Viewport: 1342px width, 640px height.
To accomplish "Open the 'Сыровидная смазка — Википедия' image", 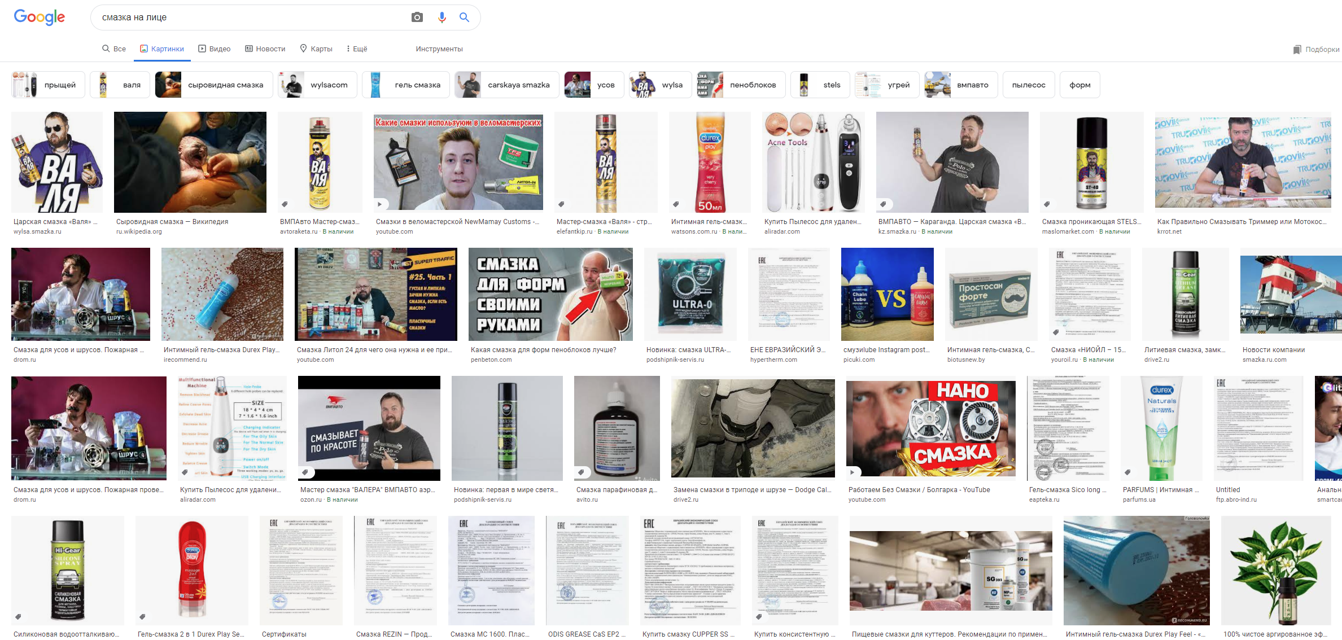I will 190,162.
